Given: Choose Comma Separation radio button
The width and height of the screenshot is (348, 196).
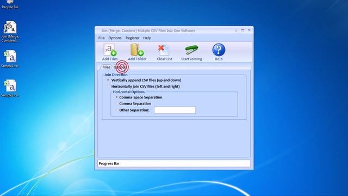Looking at the screenshot, I should (117, 103).
